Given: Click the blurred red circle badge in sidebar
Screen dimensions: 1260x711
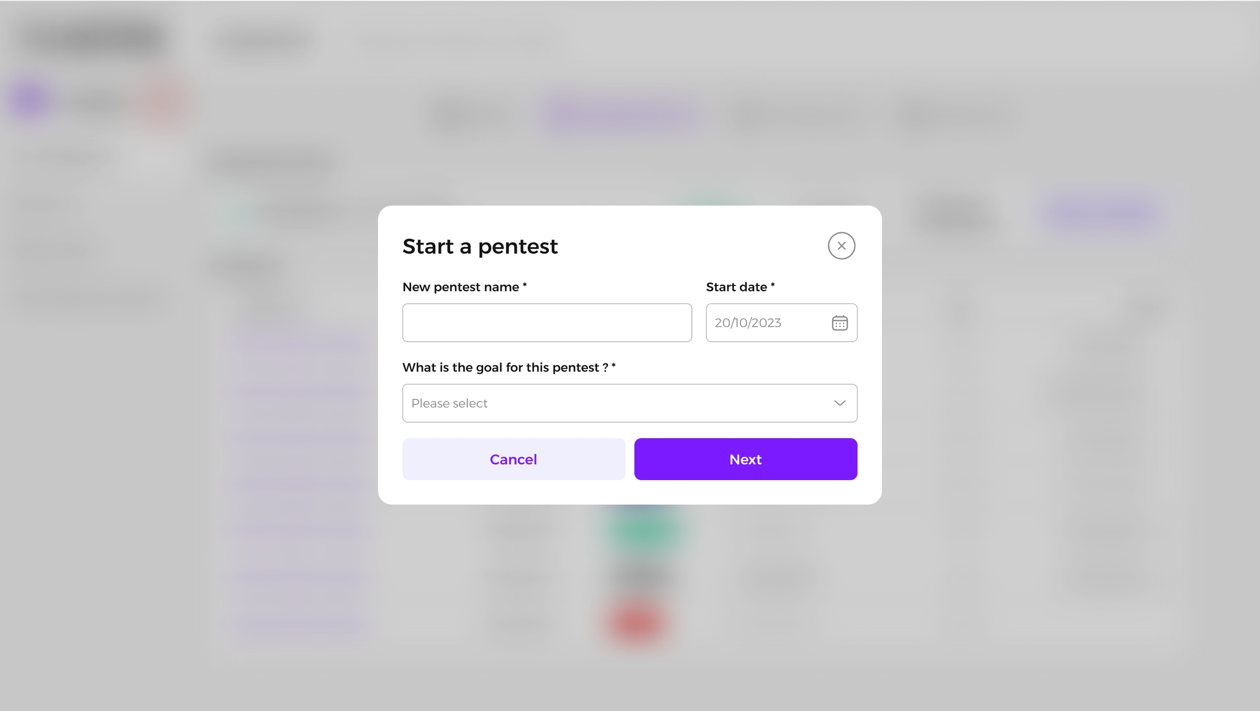Looking at the screenshot, I should tap(164, 101).
